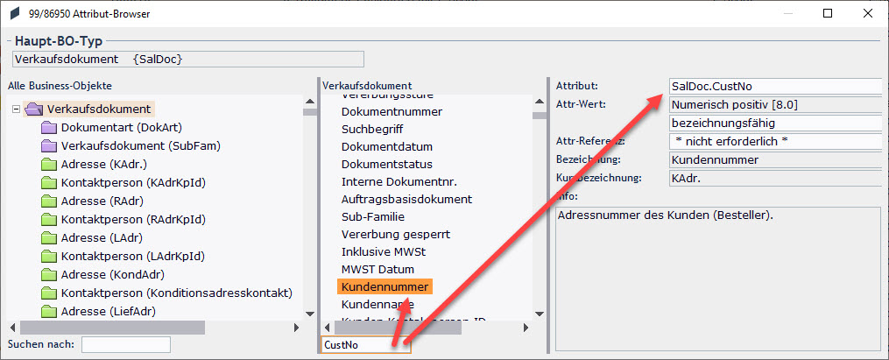Click the Attr-Wert field Numerisch positiv
The height and width of the screenshot is (360, 889).
(775, 104)
